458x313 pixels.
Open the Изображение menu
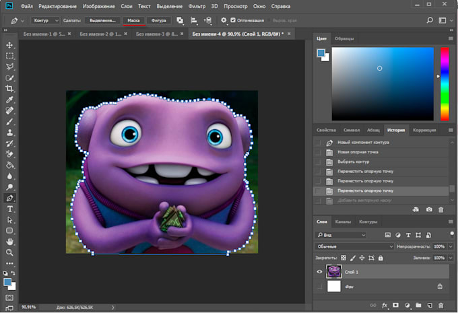point(98,6)
